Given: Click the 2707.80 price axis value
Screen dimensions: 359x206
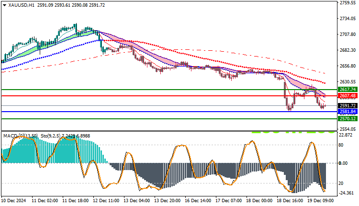Looking at the screenshot, I should click(348, 34).
